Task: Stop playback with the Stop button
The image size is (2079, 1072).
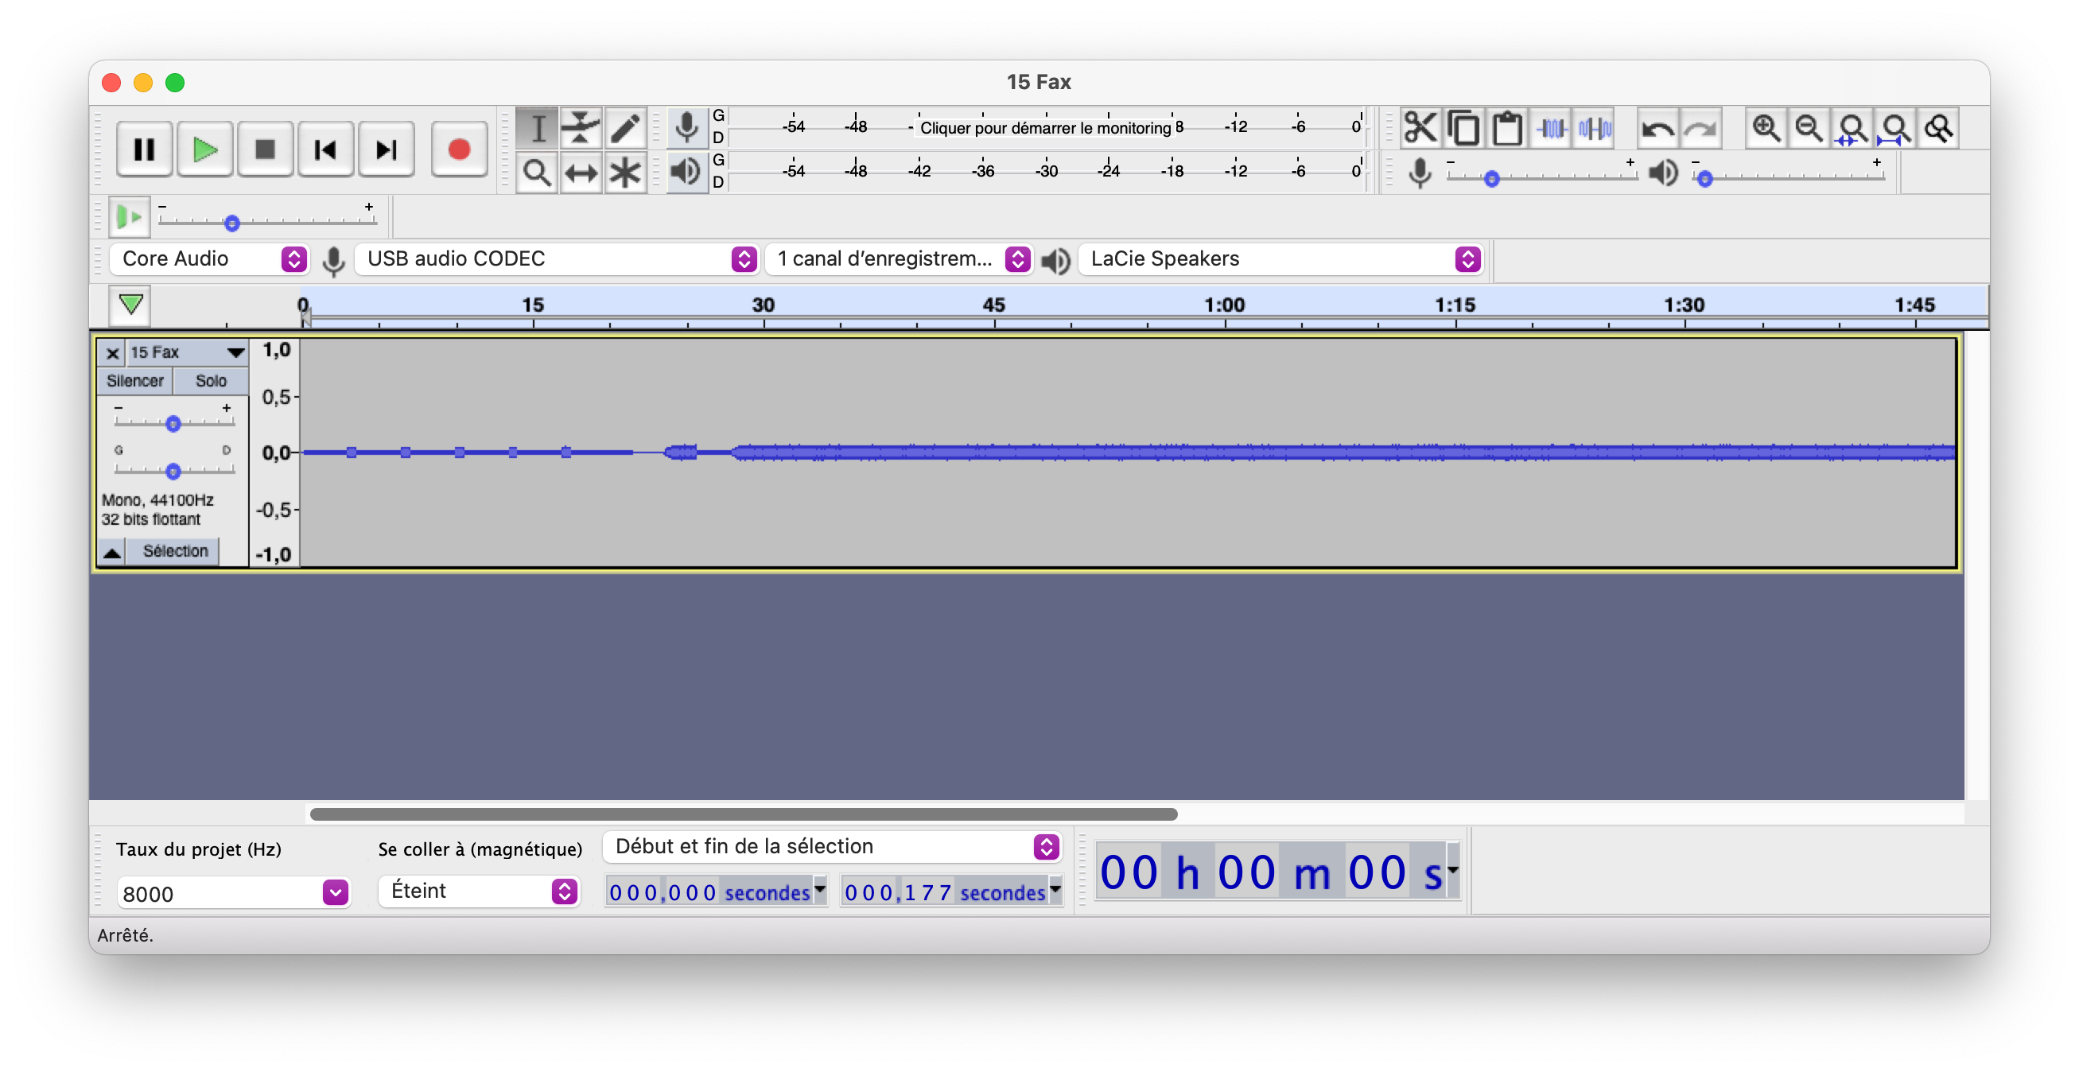Action: click(x=265, y=150)
